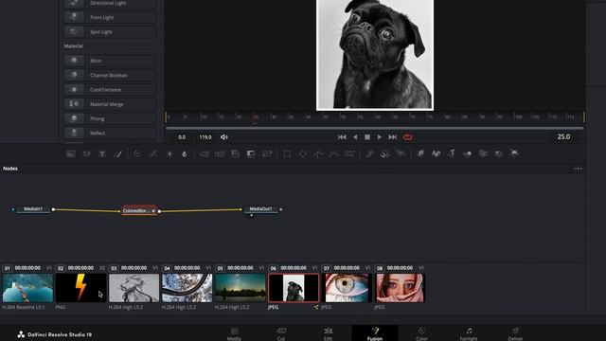Image resolution: width=606 pixels, height=341 pixels.
Task: Add a pEmitter particle node from toolbar
Action: tap(370, 153)
